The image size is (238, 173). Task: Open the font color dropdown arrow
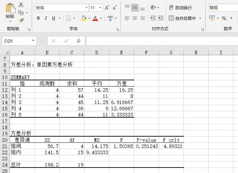(101, 19)
